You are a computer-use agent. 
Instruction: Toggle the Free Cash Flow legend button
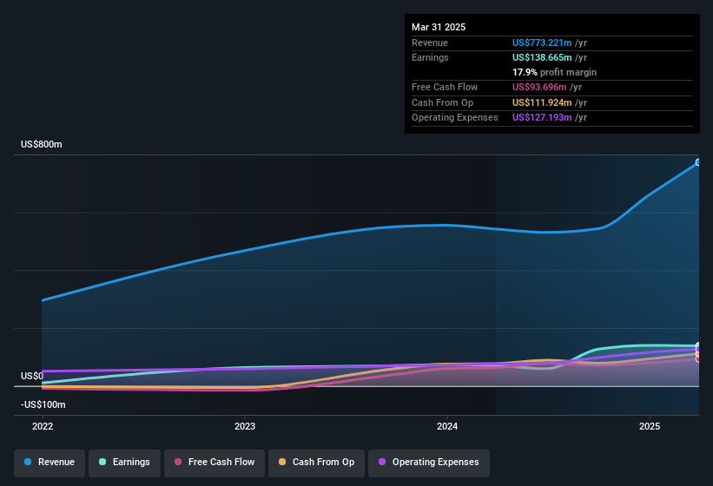click(x=215, y=463)
